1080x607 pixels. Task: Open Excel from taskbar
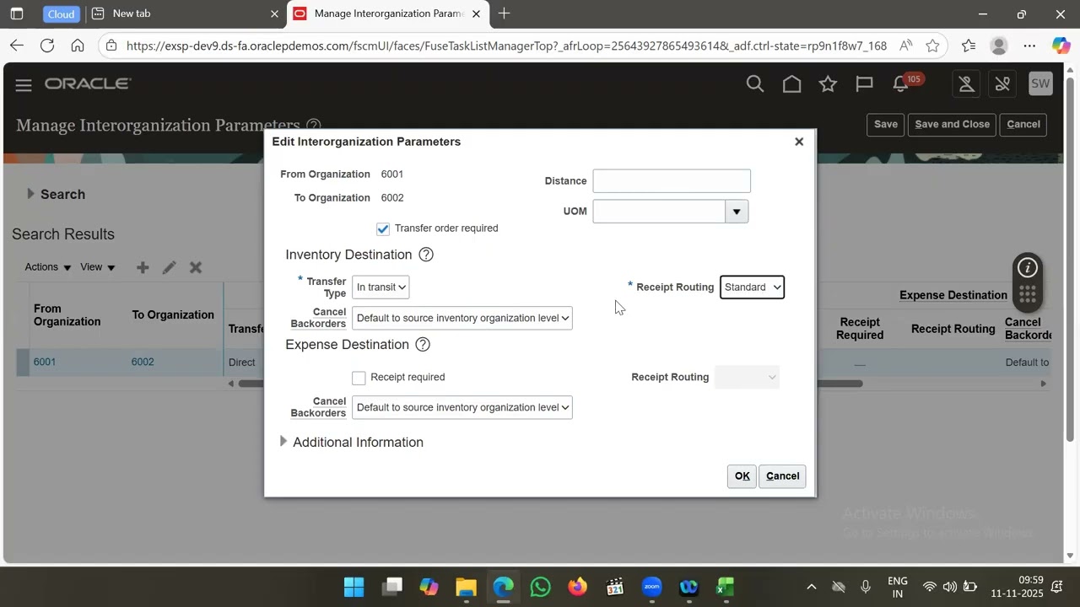[x=726, y=587]
